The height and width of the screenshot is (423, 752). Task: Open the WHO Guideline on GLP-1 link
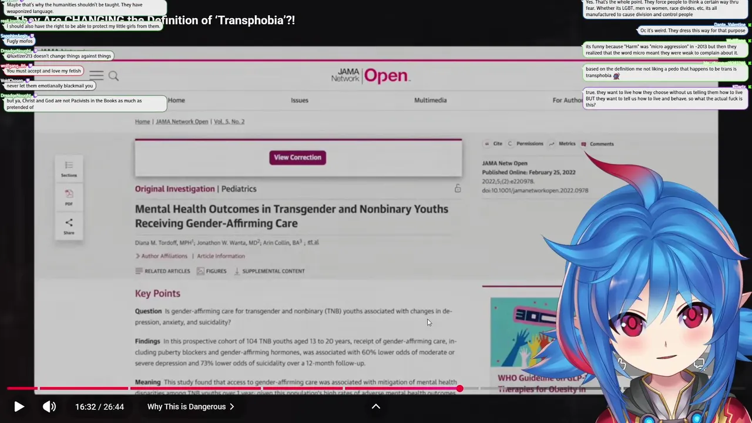[542, 384]
